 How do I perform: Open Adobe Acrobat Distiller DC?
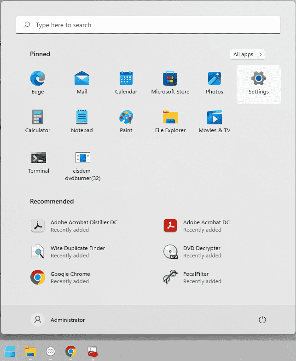74,226
